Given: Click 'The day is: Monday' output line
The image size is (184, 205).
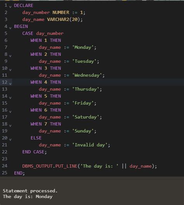Looking at the screenshot, I should tap(28, 196).
